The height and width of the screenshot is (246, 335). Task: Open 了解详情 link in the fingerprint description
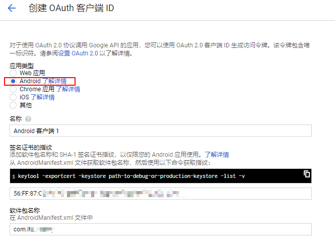pyautogui.click(x=217, y=155)
